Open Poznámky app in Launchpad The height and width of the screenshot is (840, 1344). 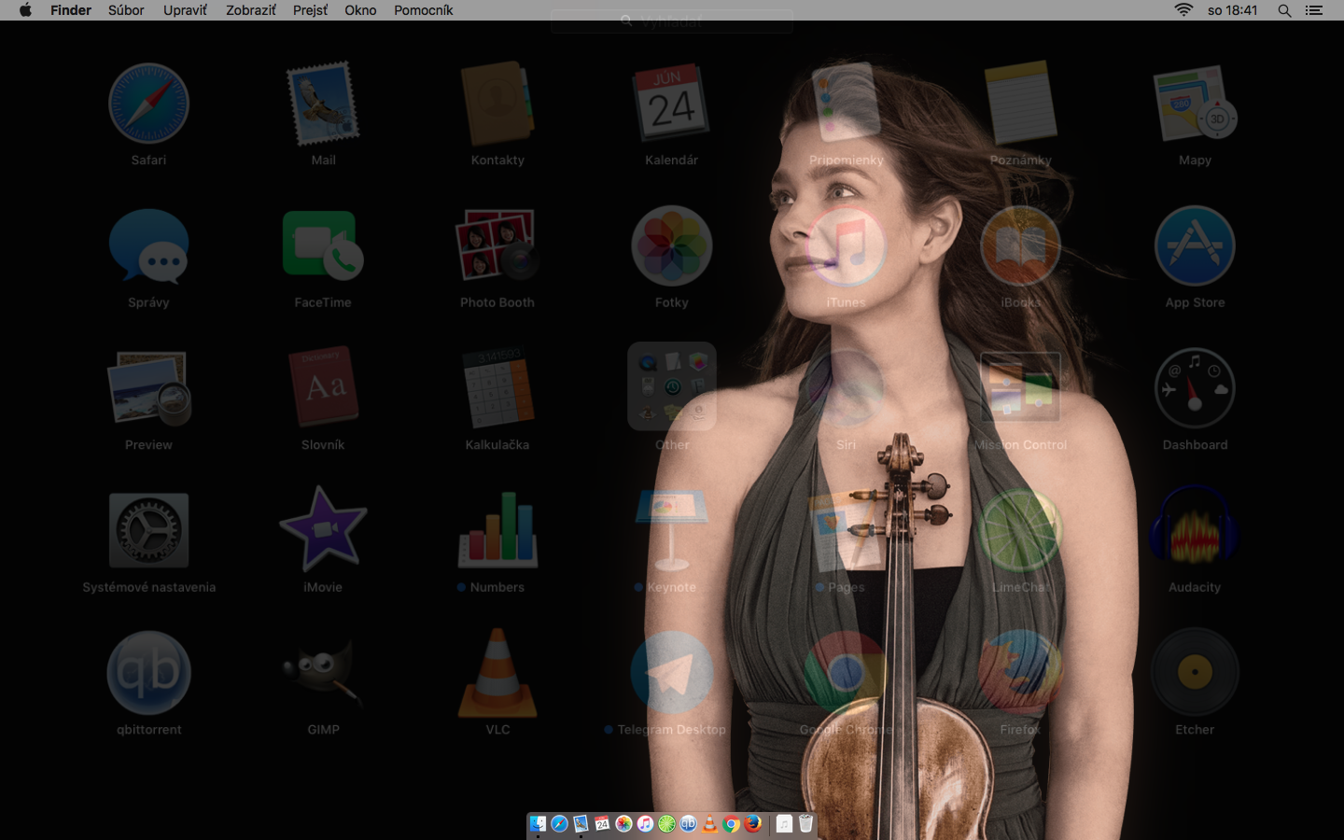click(1020, 104)
